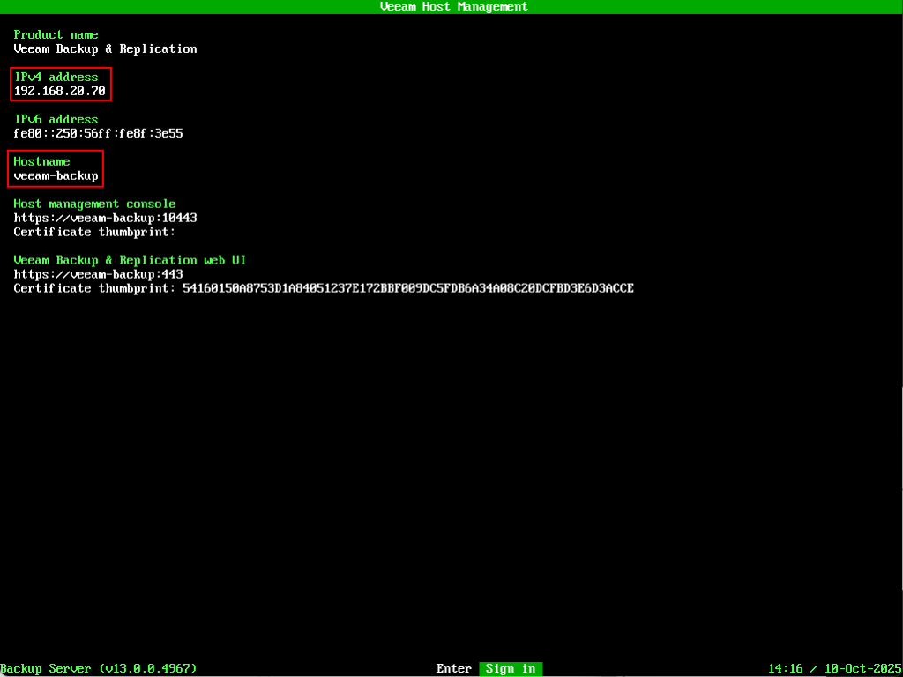Click the Veeam Backup & Replication web UI heading
This screenshot has width=903, height=677.
pyautogui.click(x=130, y=260)
